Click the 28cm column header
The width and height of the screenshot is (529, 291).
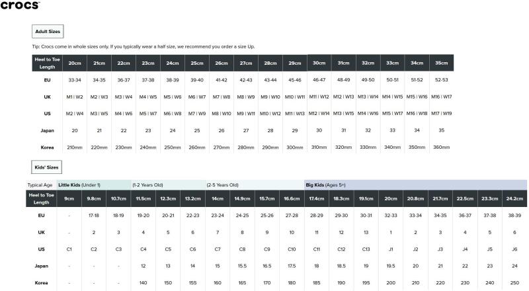270,63
